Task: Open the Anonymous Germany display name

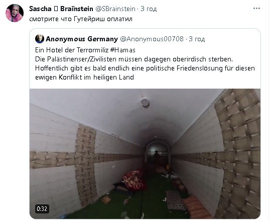Action: tap(82, 39)
